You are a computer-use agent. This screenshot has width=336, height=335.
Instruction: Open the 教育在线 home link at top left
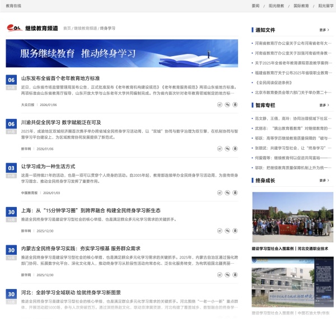13,6
